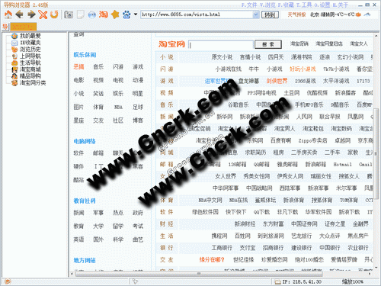Click the vertical scrollbar thumb
Viewport: 381px width, 286px height.
(x=376, y=153)
